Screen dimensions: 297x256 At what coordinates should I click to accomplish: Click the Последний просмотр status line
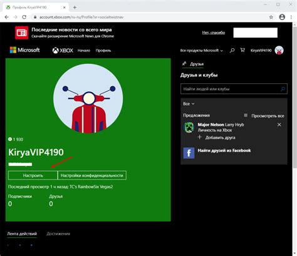click(x=61, y=187)
